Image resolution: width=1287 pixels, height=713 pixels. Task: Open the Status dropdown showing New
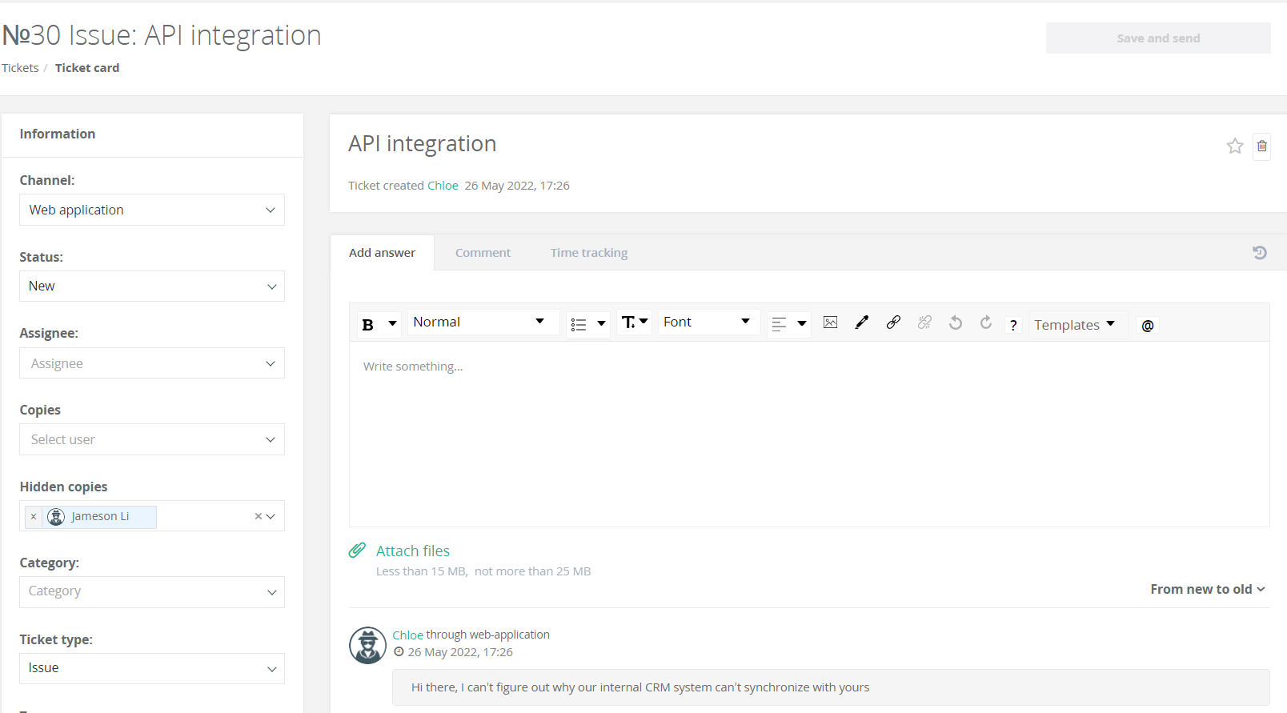point(152,286)
